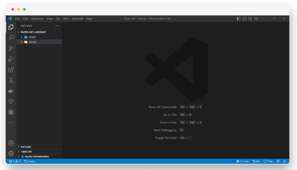The height and width of the screenshot is (170, 297).
Task: Click the 0 secs timer status item
Action: pyautogui.click(x=29, y=161)
